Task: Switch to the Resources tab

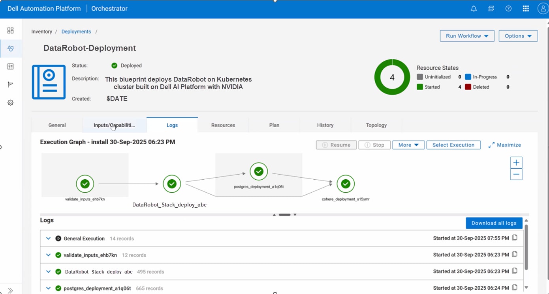Action: click(223, 125)
